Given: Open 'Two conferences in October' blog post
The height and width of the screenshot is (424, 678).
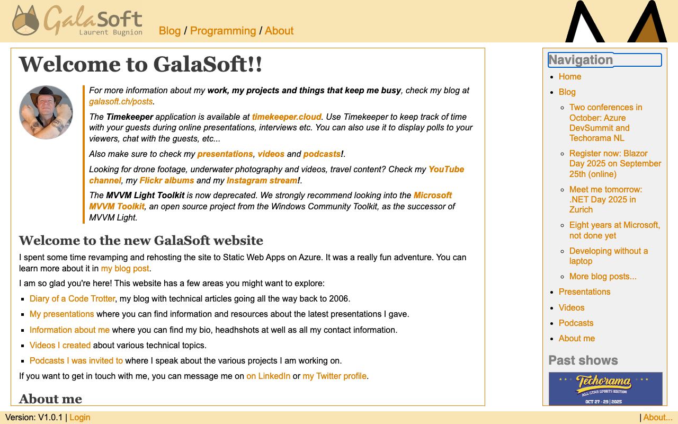Looking at the screenshot, I should pyautogui.click(x=606, y=122).
